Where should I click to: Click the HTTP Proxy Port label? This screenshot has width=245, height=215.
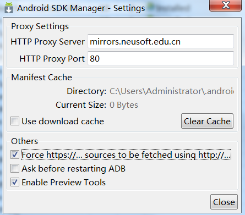(x=52, y=59)
